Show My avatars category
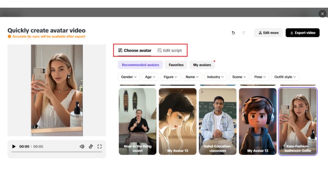Screen dimensions: 328x174 point(202,65)
